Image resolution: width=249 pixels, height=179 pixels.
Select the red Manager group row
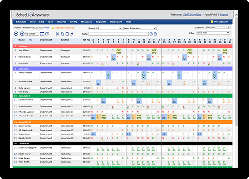[x=123, y=46]
